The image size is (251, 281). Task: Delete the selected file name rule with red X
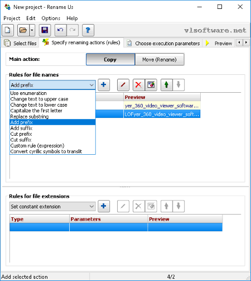138,85
